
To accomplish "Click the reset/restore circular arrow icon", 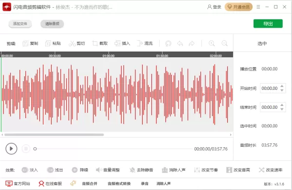I will 168,44.
